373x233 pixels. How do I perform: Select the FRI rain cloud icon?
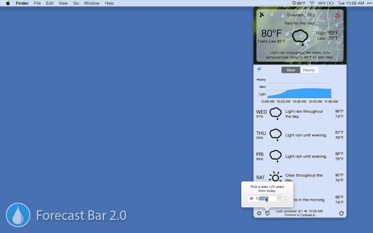(x=275, y=156)
